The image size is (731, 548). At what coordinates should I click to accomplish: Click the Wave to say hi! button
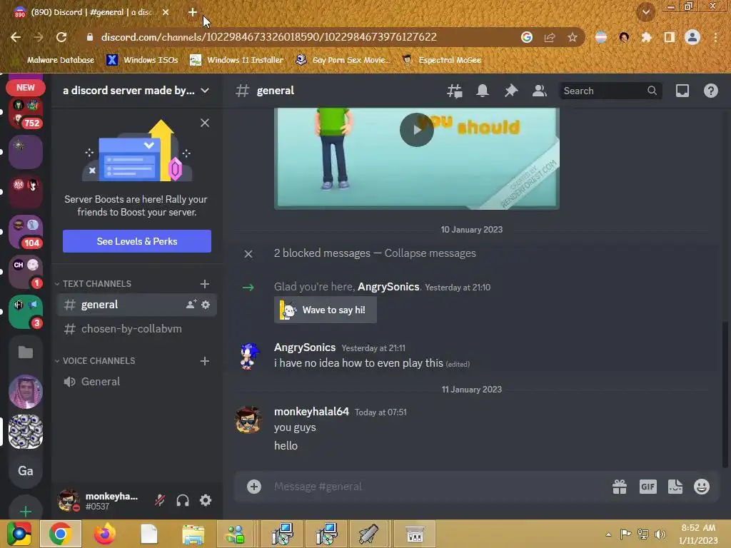point(326,310)
